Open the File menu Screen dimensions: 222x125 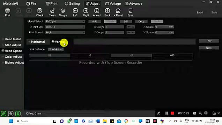pyautogui.click(x=31, y=4)
